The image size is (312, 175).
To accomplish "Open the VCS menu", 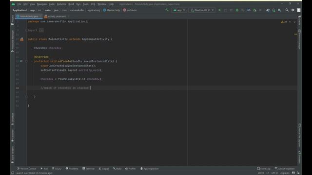I will click(93, 4).
